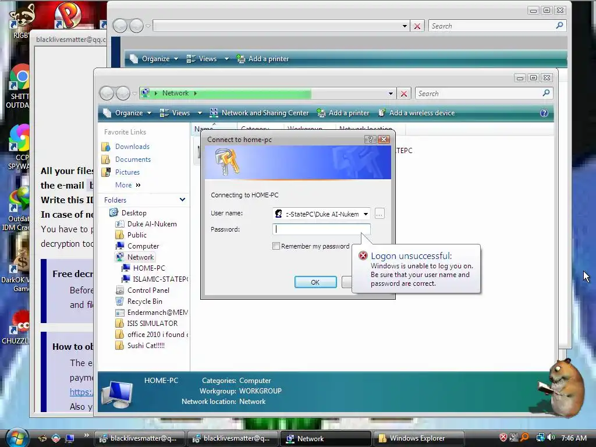Expand the arrow after Network breadcrumb
The image size is (596, 447).
pos(196,93)
